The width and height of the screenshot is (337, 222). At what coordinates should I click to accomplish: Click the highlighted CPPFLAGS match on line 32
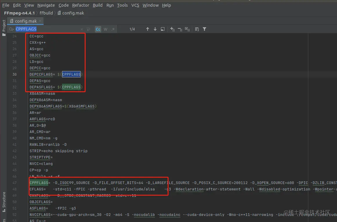[71, 87]
